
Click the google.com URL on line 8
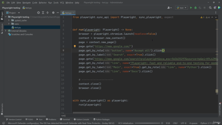pos(112,46)
